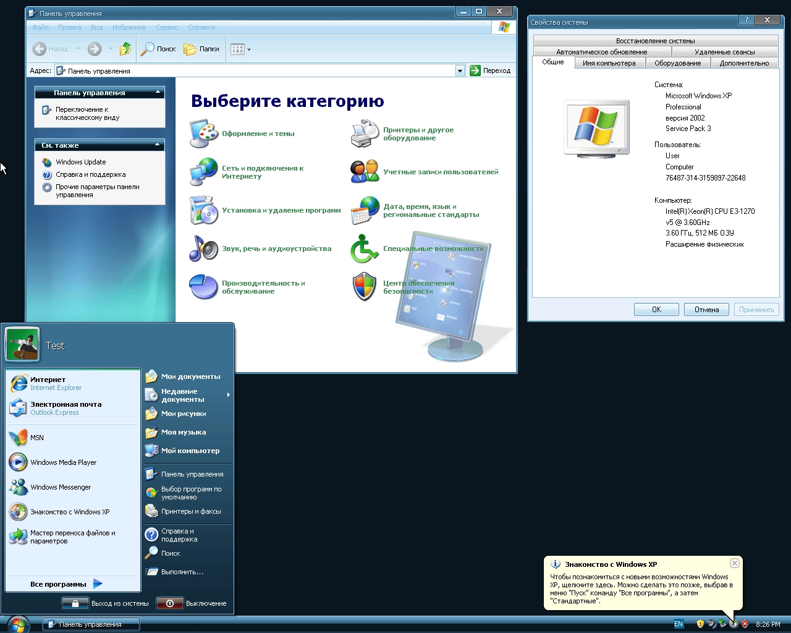
Task: Click the Поиск toolbar icon
Action: coord(158,49)
